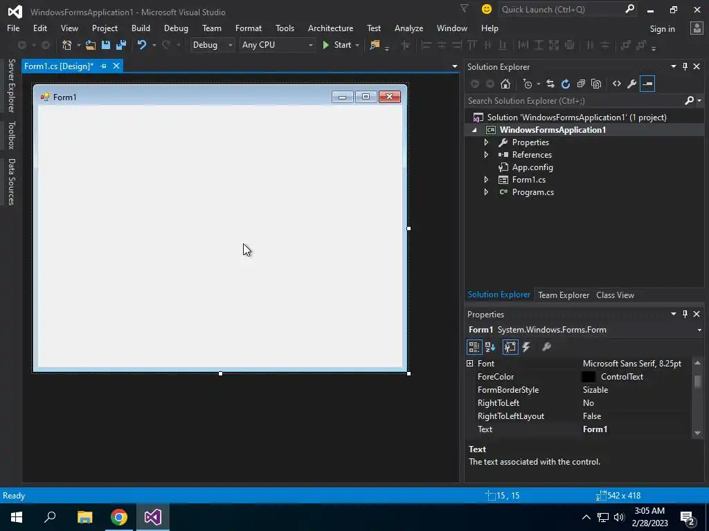Expand the Form1.cs node in the tree

click(x=486, y=179)
